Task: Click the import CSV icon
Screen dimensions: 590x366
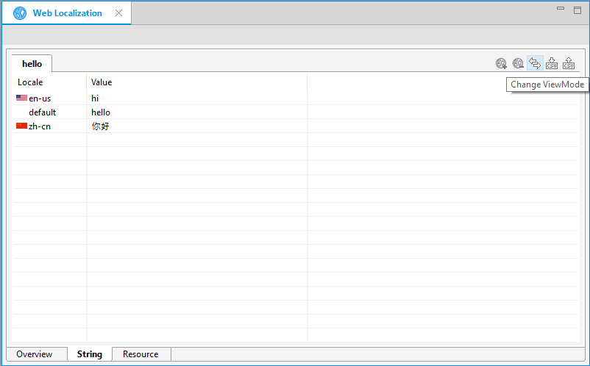Action: pyautogui.click(x=552, y=64)
